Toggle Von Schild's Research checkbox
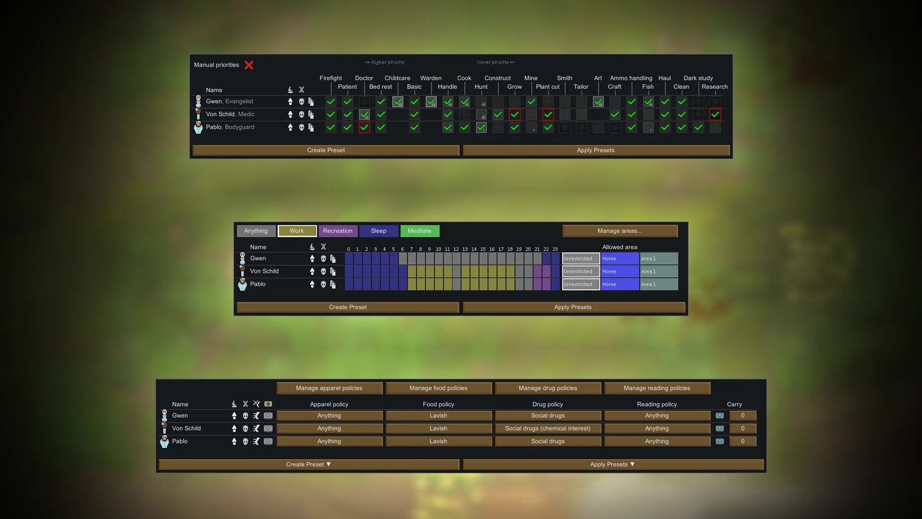922x519 pixels. click(x=715, y=114)
